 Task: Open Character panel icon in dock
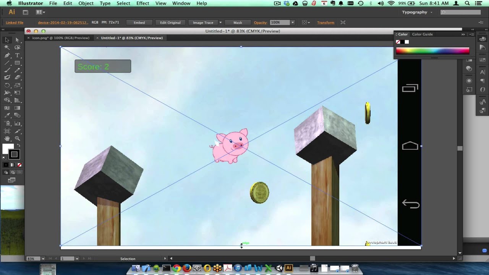pos(483,72)
